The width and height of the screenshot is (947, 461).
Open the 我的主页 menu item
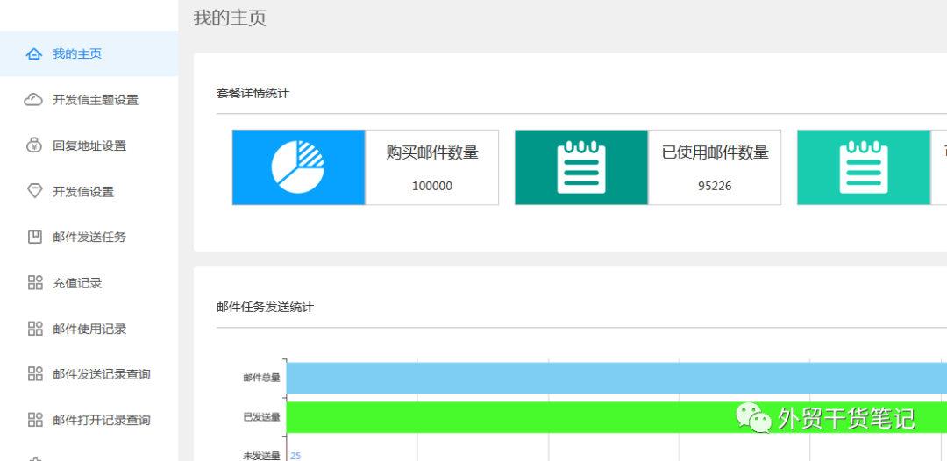pos(77,54)
